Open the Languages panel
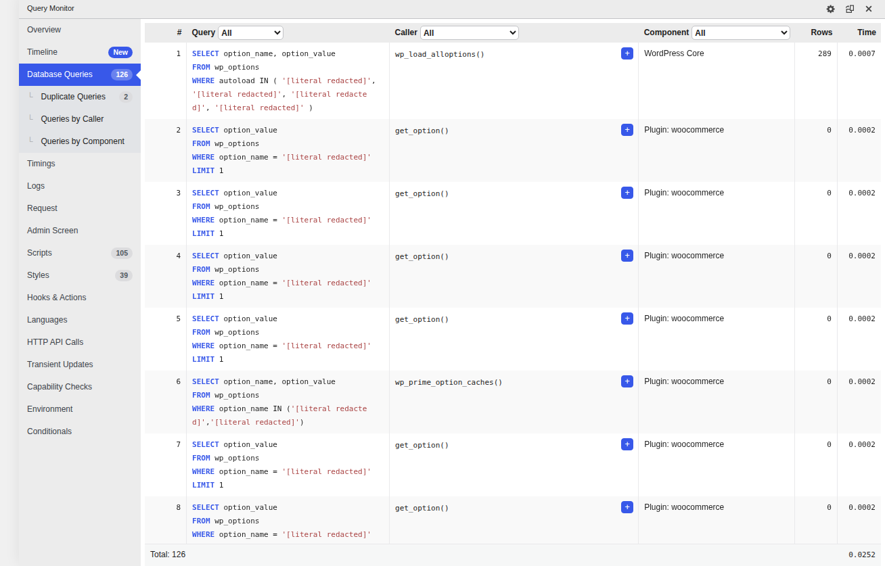885x566 pixels. pyautogui.click(x=80, y=320)
